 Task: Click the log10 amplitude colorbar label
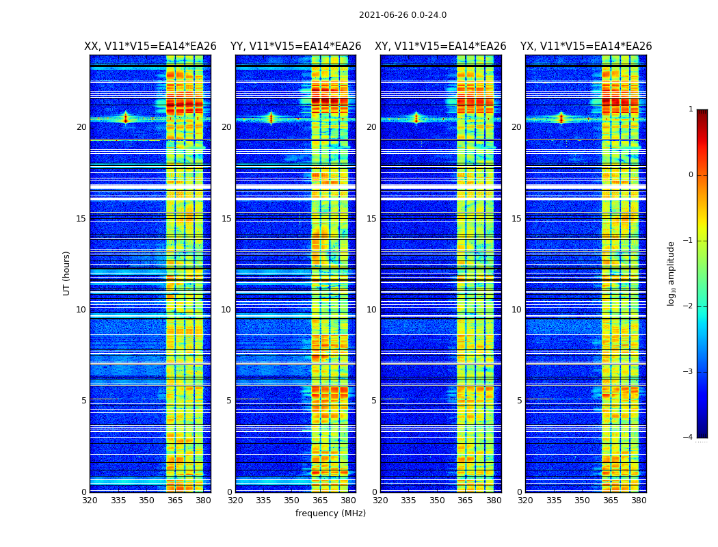[671, 273]
